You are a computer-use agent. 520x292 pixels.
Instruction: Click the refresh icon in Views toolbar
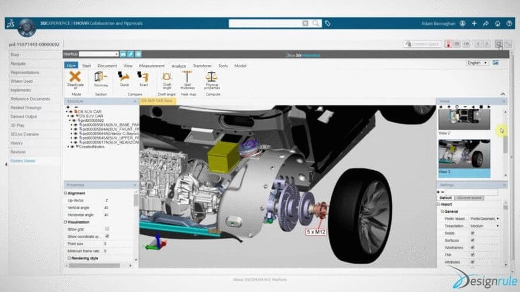(457, 107)
